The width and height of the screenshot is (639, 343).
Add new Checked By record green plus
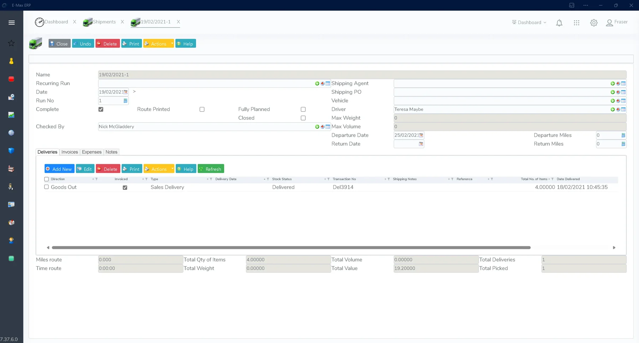tap(317, 127)
